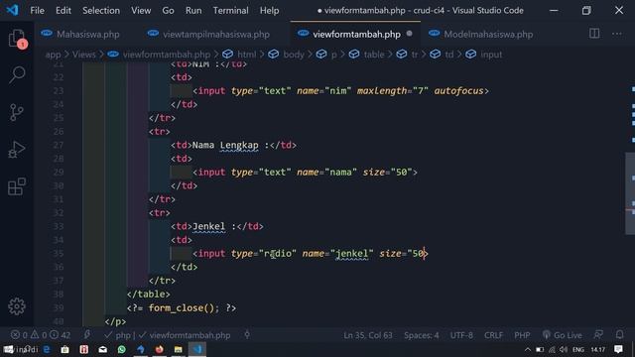Click the Visual Studio Code taskbar icon
The height and width of the screenshot is (357, 635).
point(197,349)
